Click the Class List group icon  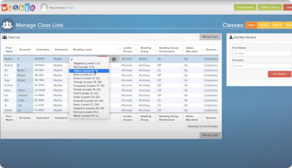5,37
